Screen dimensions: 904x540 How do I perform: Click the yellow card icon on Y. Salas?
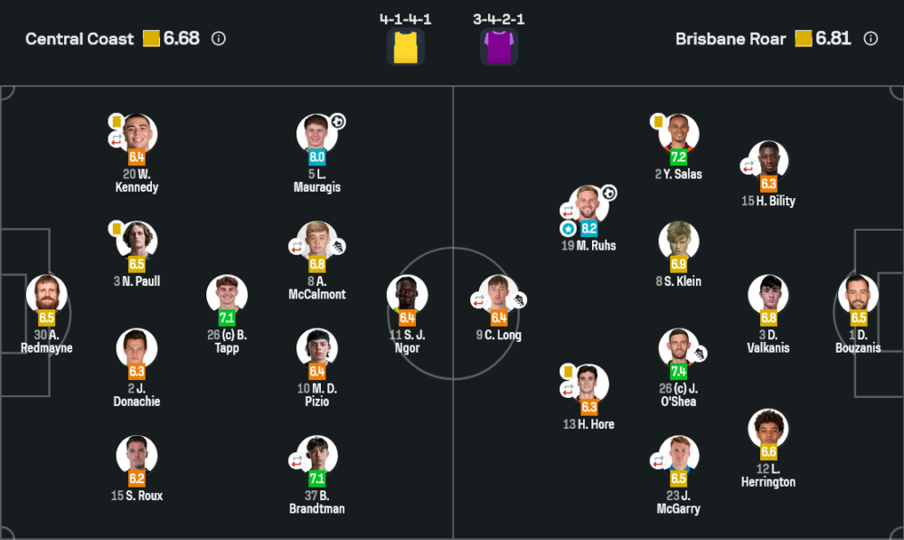point(658,120)
